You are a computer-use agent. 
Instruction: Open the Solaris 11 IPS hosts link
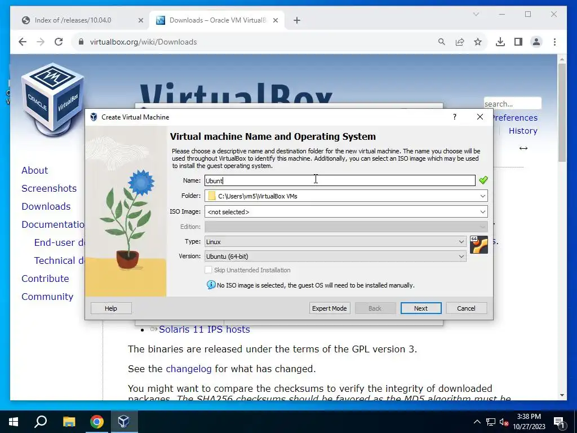pyautogui.click(x=204, y=329)
